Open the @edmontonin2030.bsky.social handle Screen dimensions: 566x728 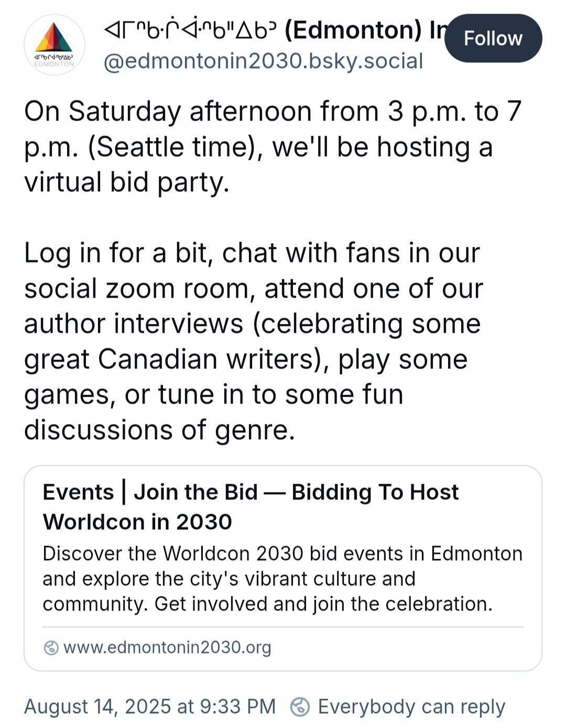(263, 61)
